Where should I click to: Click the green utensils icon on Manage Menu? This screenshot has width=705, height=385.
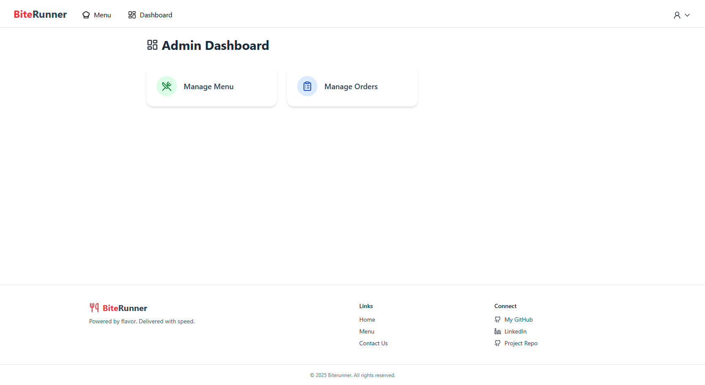[x=167, y=86]
